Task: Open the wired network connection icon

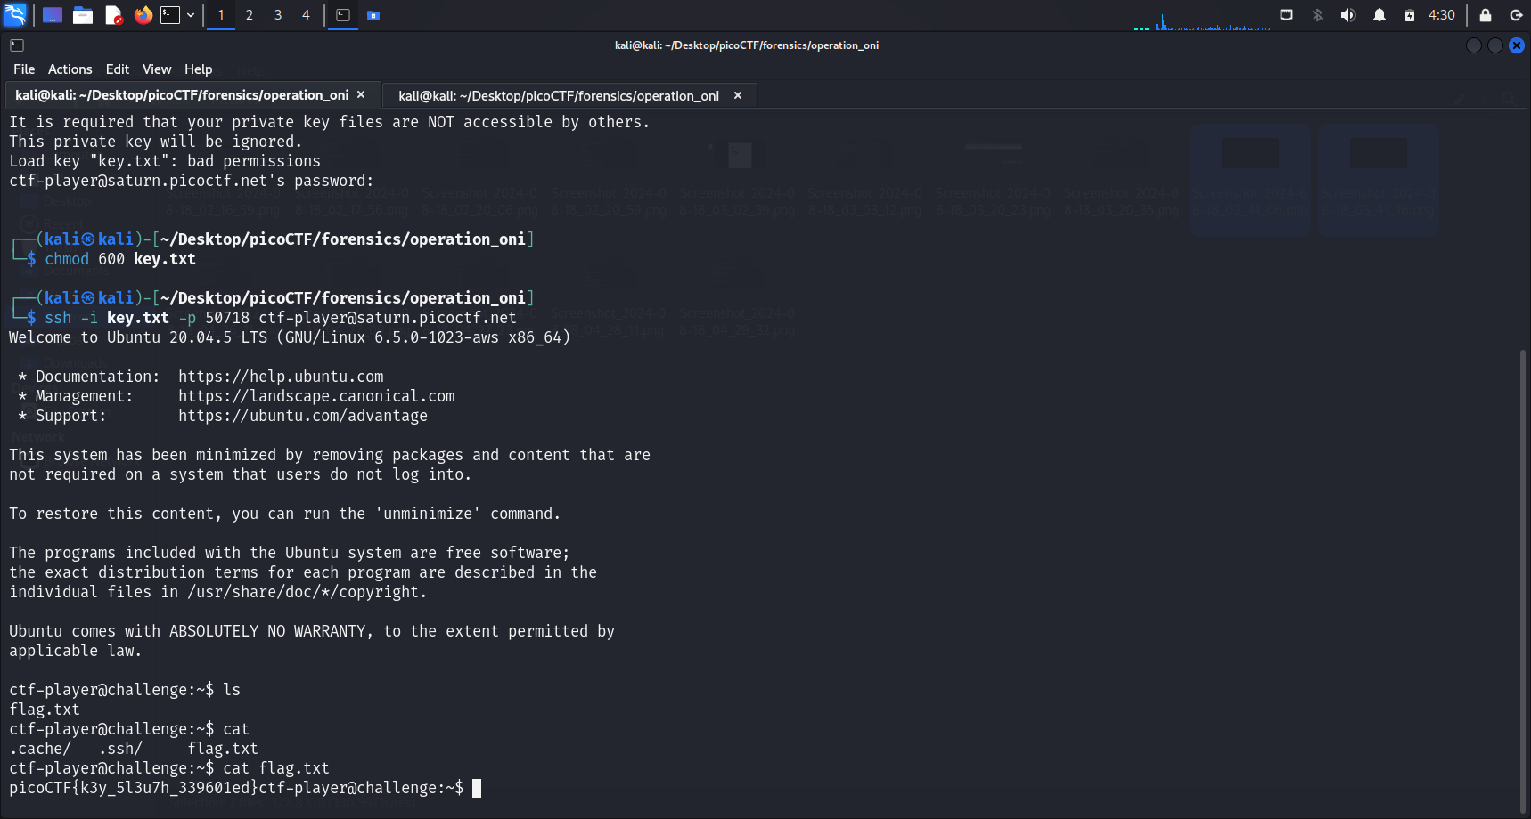Action: pyautogui.click(x=1286, y=15)
